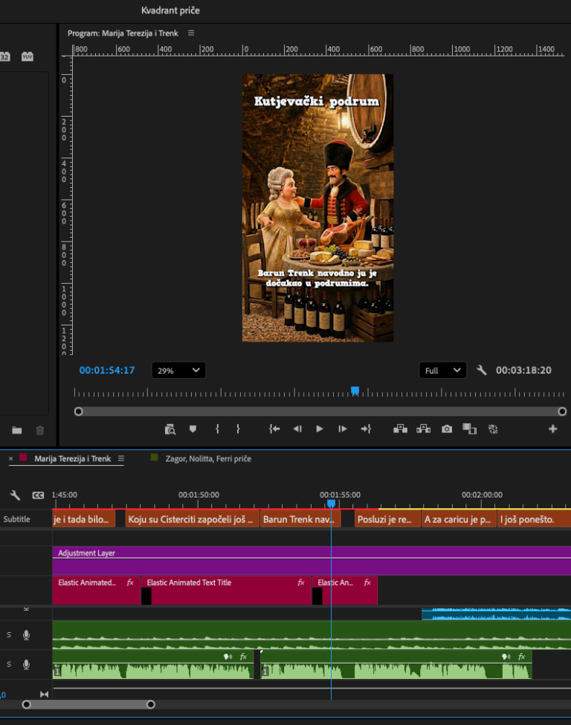Screen dimensions: 571x725
Task: Click fx badge on first voice audio clip
Action: (243, 657)
